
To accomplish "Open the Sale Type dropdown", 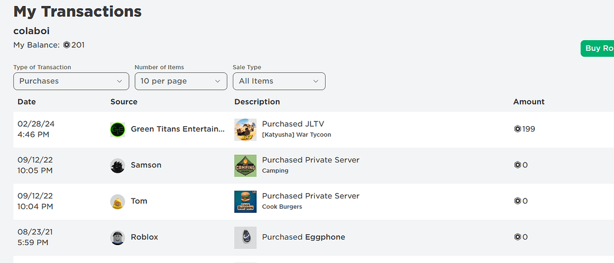I will click(x=279, y=81).
